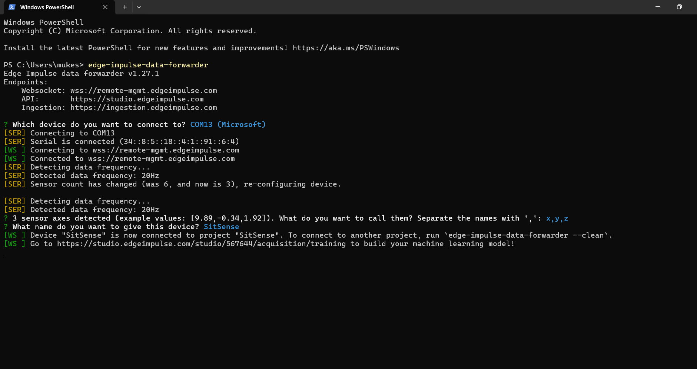The height and width of the screenshot is (369, 697).
Task: Click the PS C:\Users\mukes> prompt
Action: [44, 65]
